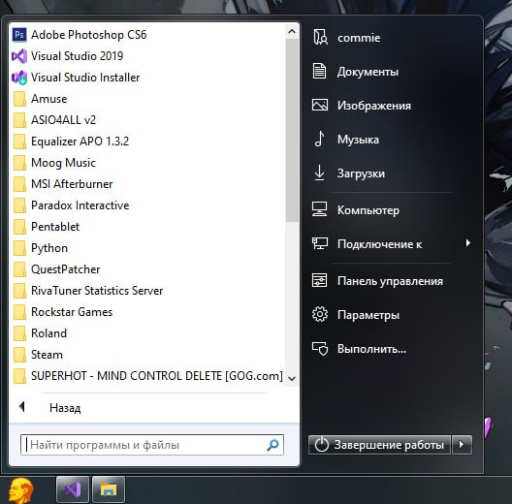Click the Visual Studio 2019 icon in program list
Viewport: 512px width, 504px height.
(x=19, y=56)
